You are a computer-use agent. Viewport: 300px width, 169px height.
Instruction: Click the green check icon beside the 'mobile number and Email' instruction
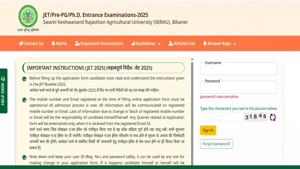point(25,100)
